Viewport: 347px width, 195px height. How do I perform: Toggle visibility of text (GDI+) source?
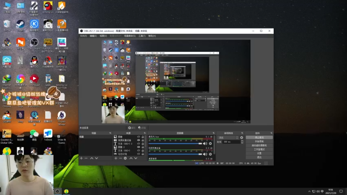point(138,150)
